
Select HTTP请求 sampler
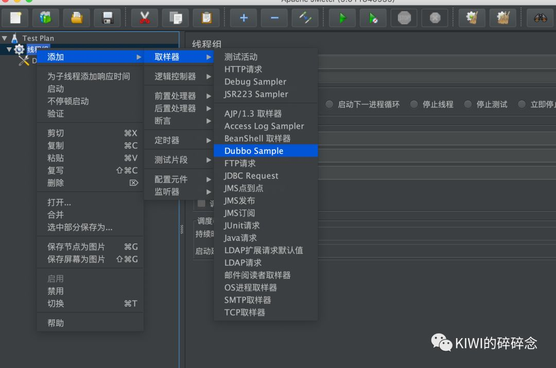coord(266,69)
